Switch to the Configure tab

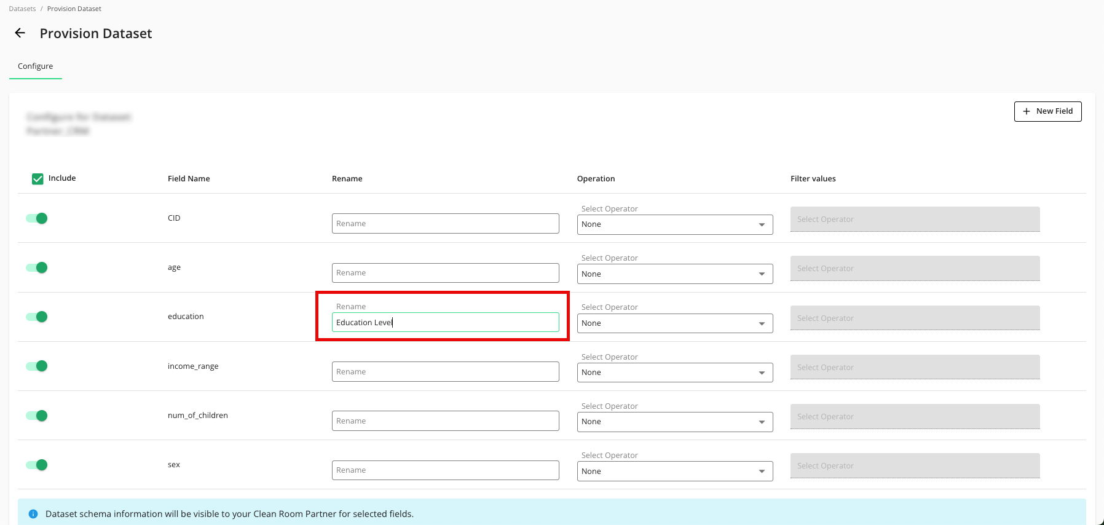[x=35, y=66]
